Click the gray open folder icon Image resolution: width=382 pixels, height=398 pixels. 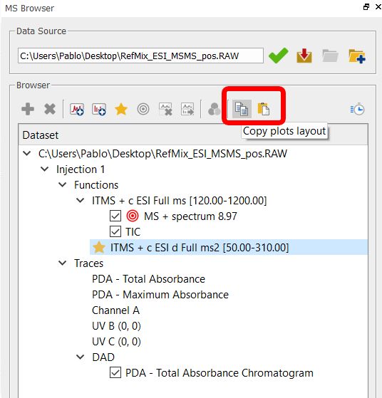330,56
